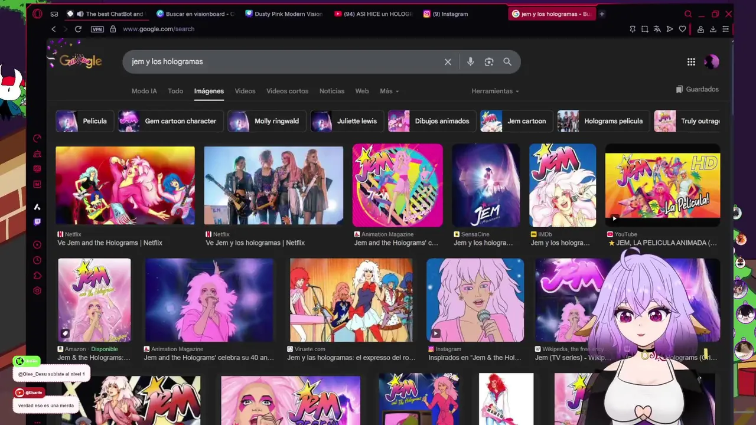Switch to Videos cortos results tab

coord(287,91)
